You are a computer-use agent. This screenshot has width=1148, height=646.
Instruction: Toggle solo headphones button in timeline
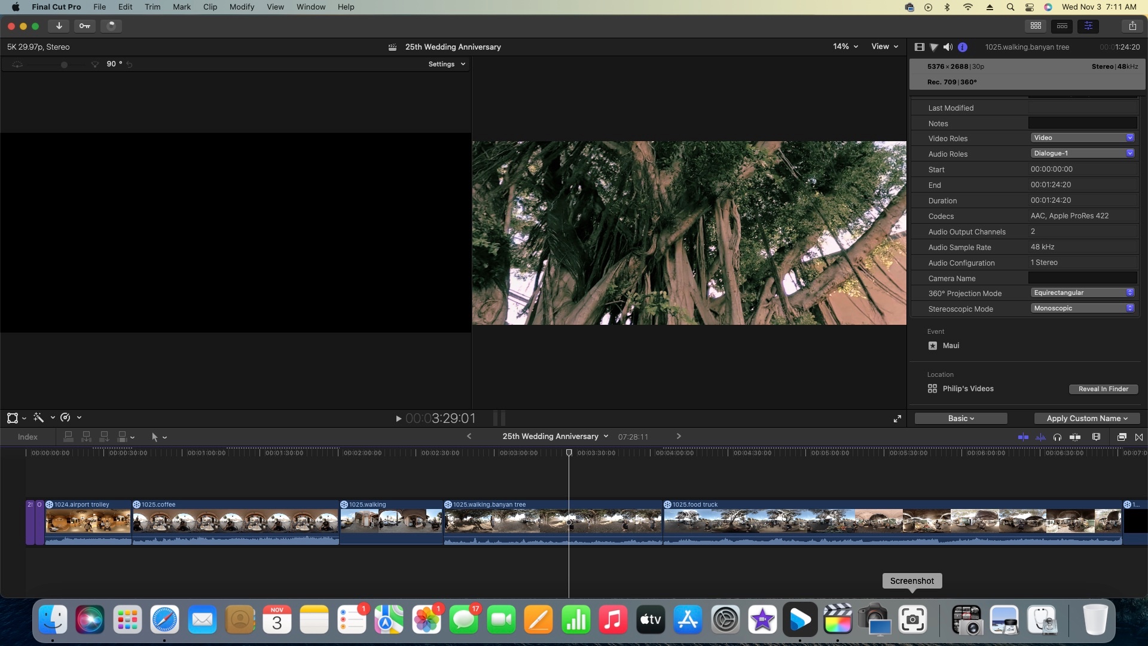pos(1057,437)
